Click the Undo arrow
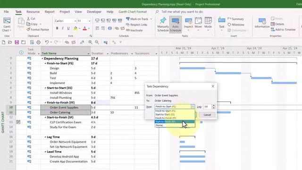302x170 pixels. [47, 42]
